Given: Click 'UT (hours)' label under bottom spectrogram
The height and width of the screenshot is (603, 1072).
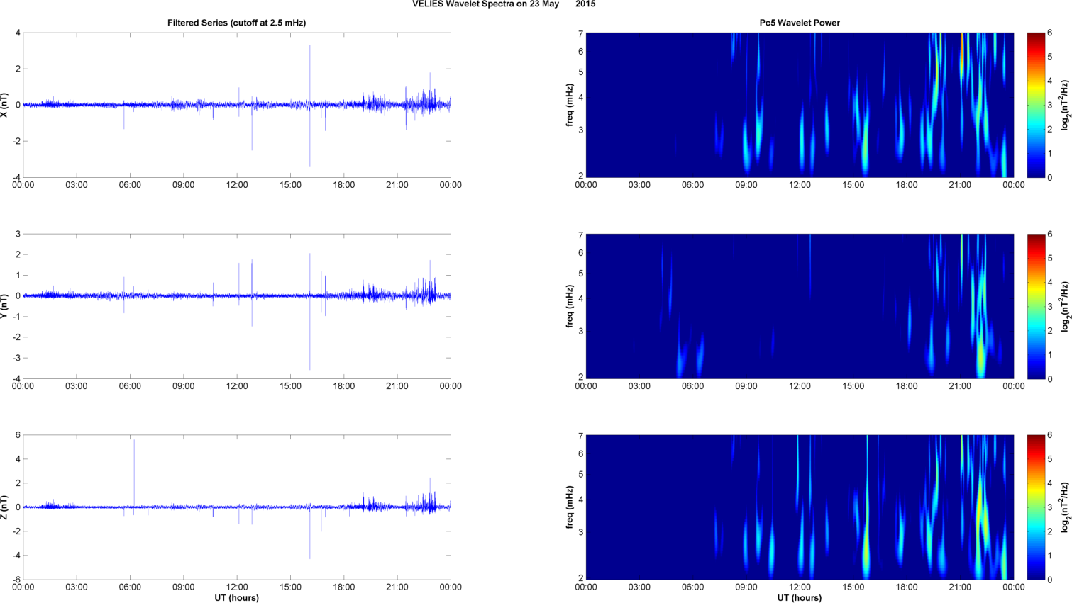Looking at the screenshot, I should (x=800, y=598).
